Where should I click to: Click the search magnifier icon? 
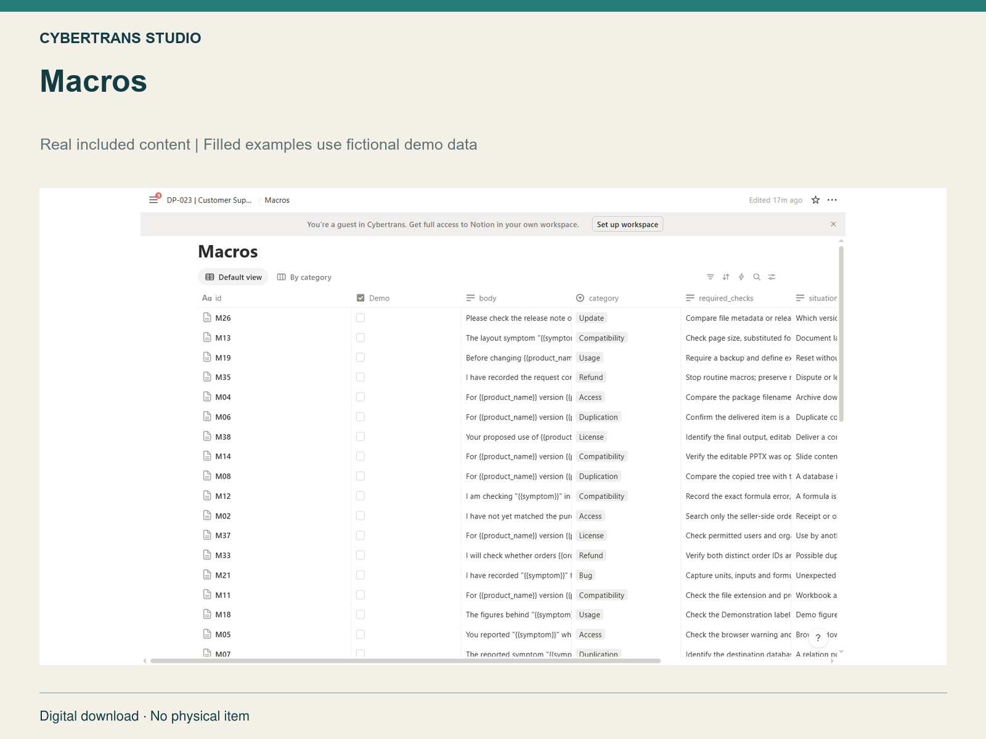pyautogui.click(x=757, y=277)
